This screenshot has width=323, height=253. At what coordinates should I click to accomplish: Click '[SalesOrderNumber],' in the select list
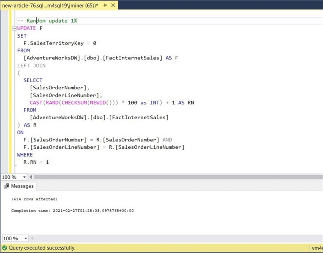pos(60,88)
